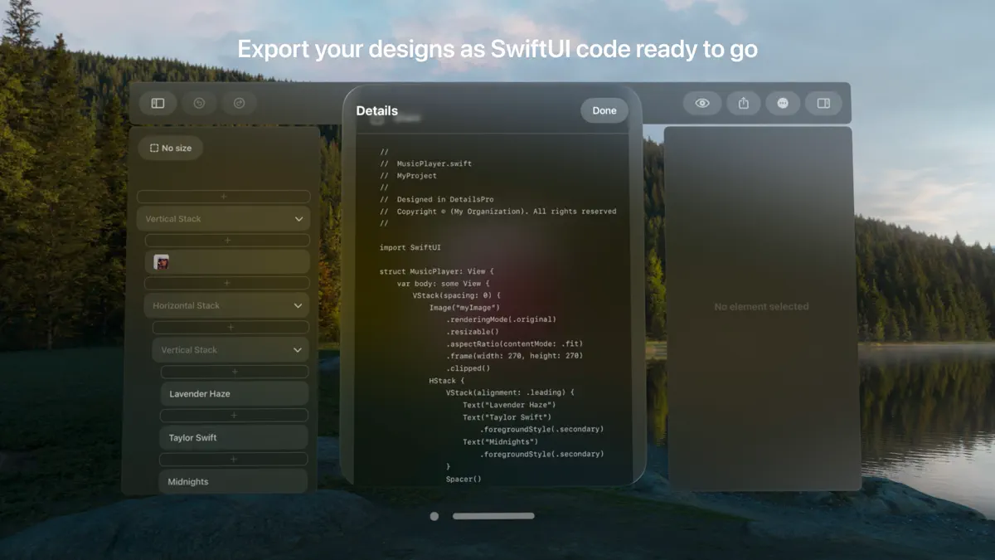
Task: Click the Done button
Action: click(x=604, y=110)
